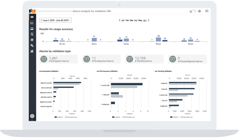
Task: Click the alarm clock icon for File Sequence Alarms
Action: (87, 59)
